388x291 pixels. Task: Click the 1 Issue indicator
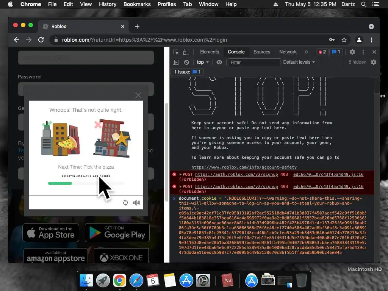187,72
